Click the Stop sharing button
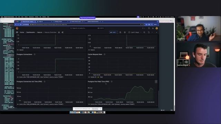 tap(95, 109)
